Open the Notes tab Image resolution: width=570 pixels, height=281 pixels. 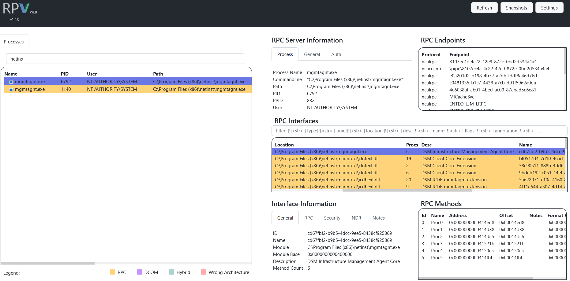point(379,218)
